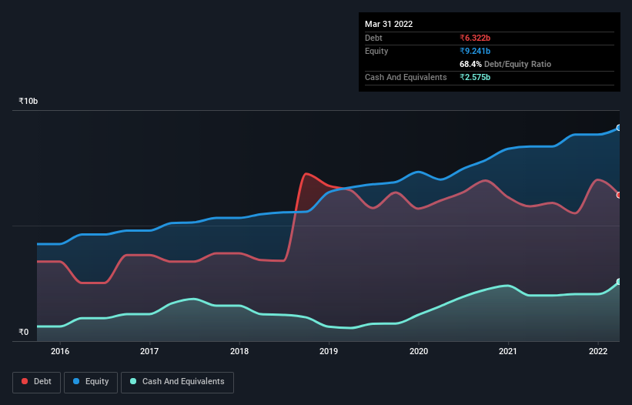Viewport: 632px width, 405px height.
Task: Click the 2016 x-axis label
Action: click(x=60, y=351)
